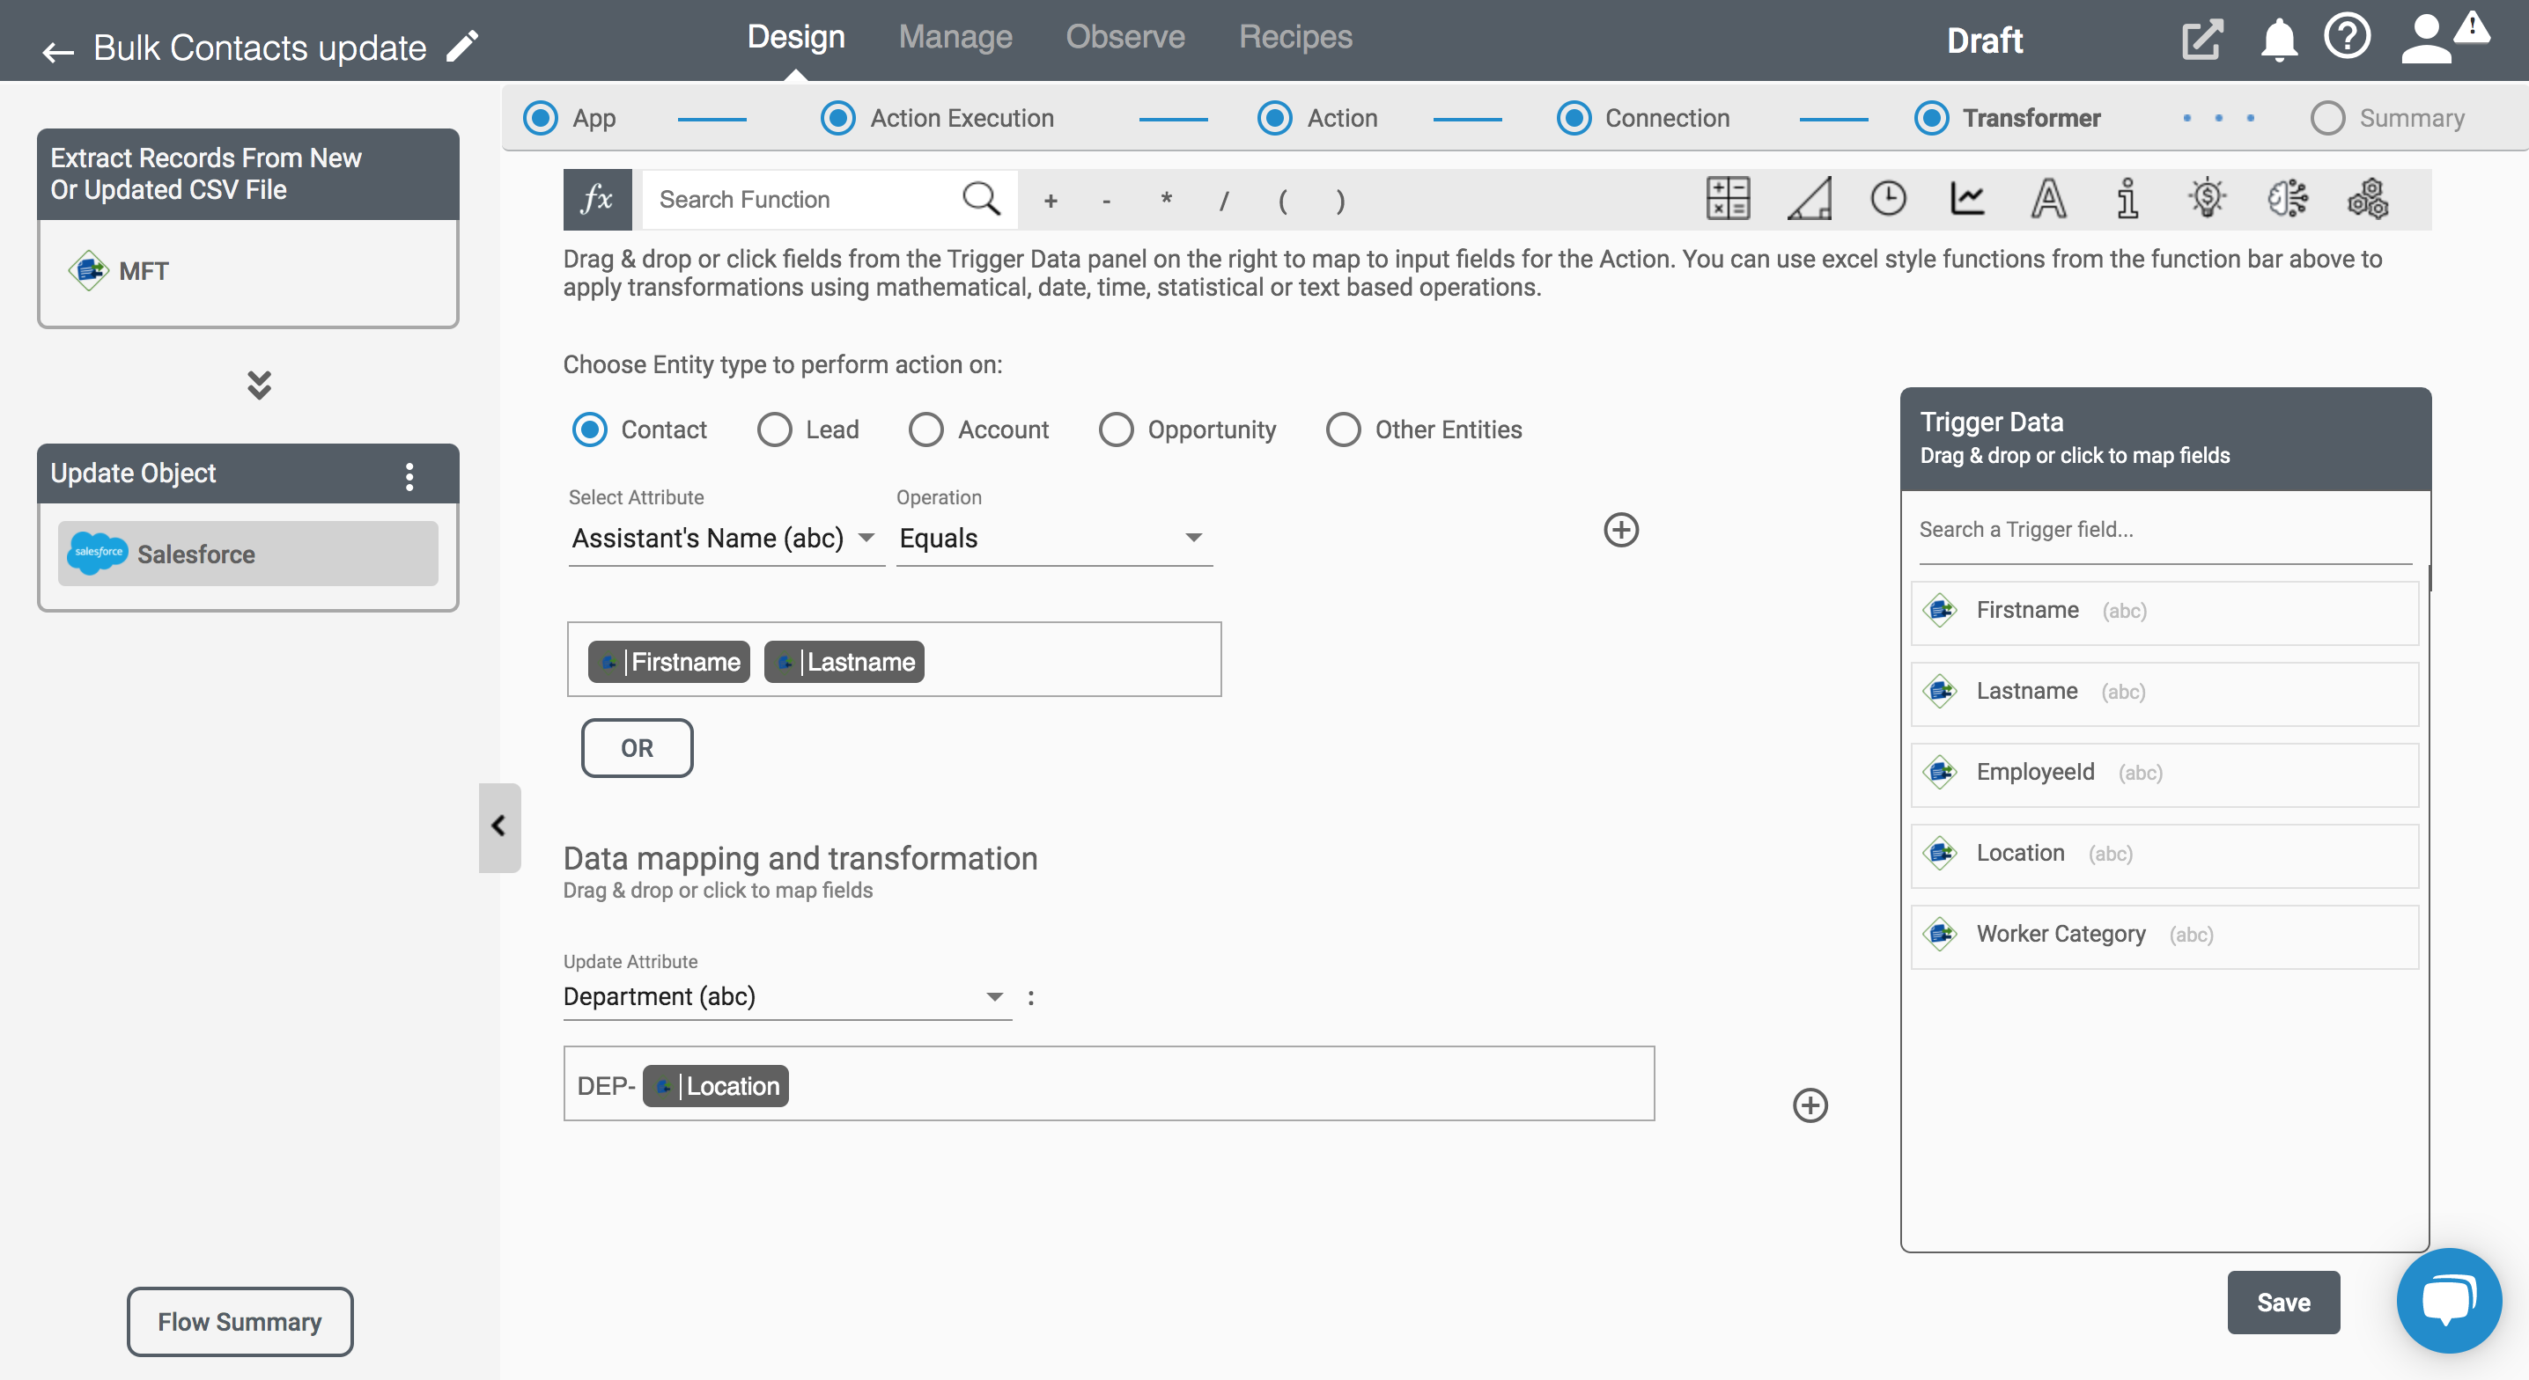Image resolution: width=2529 pixels, height=1380 pixels.
Task: Open math functions calculator icon
Action: [x=1728, y=199]
